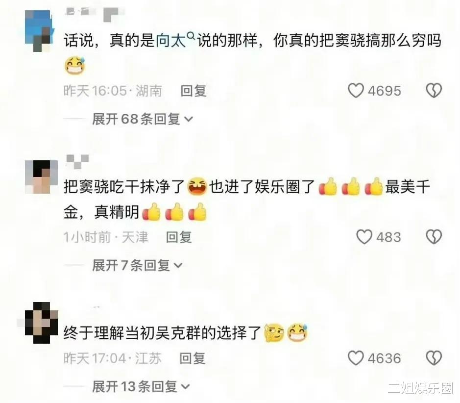Image resolution: width=460 pixels, height=403 pixels.
Task: Open second commenter's blurred username
Action: 77,162
